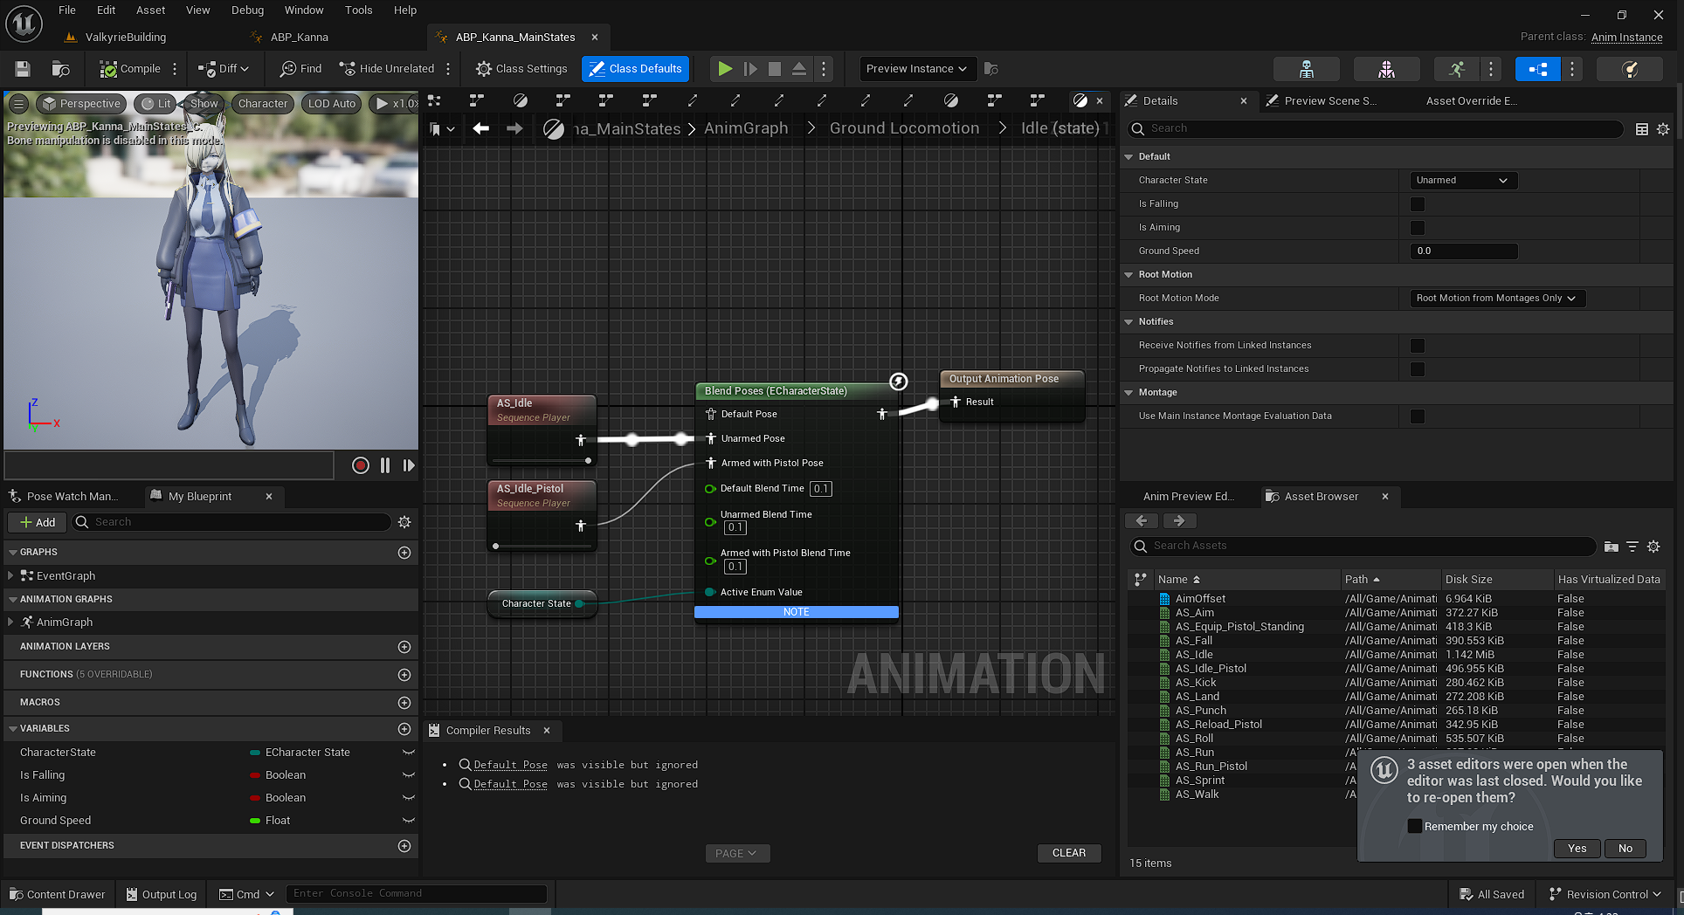This screenshot has width=1684, height=915.
Task: Collapse the Montage section
Action: click(1128, 393)
